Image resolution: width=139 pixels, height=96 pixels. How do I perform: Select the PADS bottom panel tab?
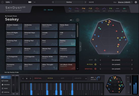click(6, 88)
